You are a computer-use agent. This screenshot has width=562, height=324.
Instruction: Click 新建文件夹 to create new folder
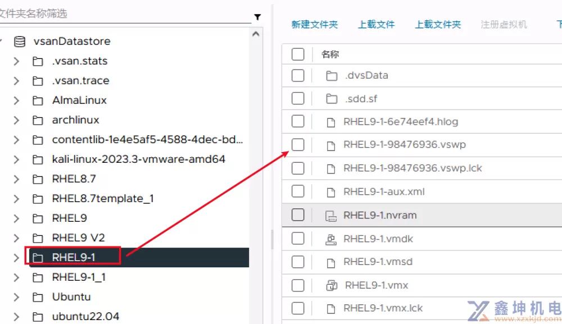tap(314, 24)
